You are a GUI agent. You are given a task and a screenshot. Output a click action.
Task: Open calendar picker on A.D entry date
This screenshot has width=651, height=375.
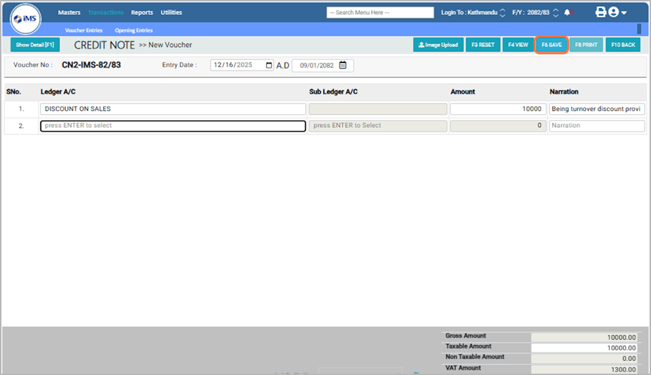coord(269,65)
